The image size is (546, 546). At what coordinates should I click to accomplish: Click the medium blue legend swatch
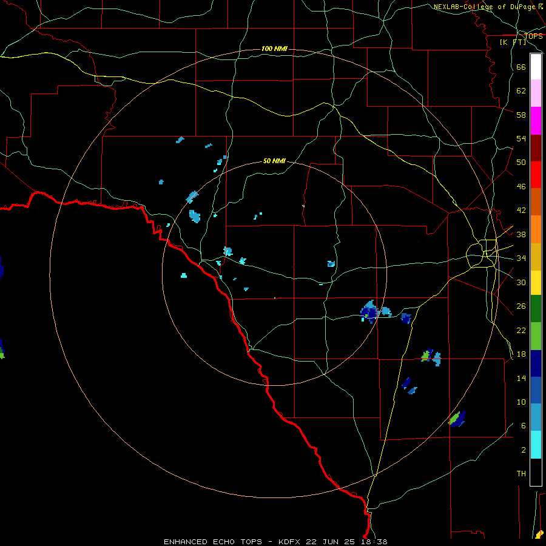coord(536,390)
